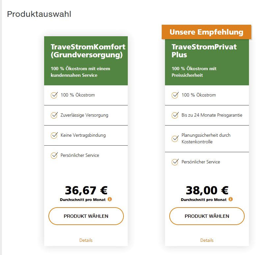The width and height of the screenshot is (273, 255).
Task: Click info icon beside 38,00 € monthly average
Action: point(231,199)
